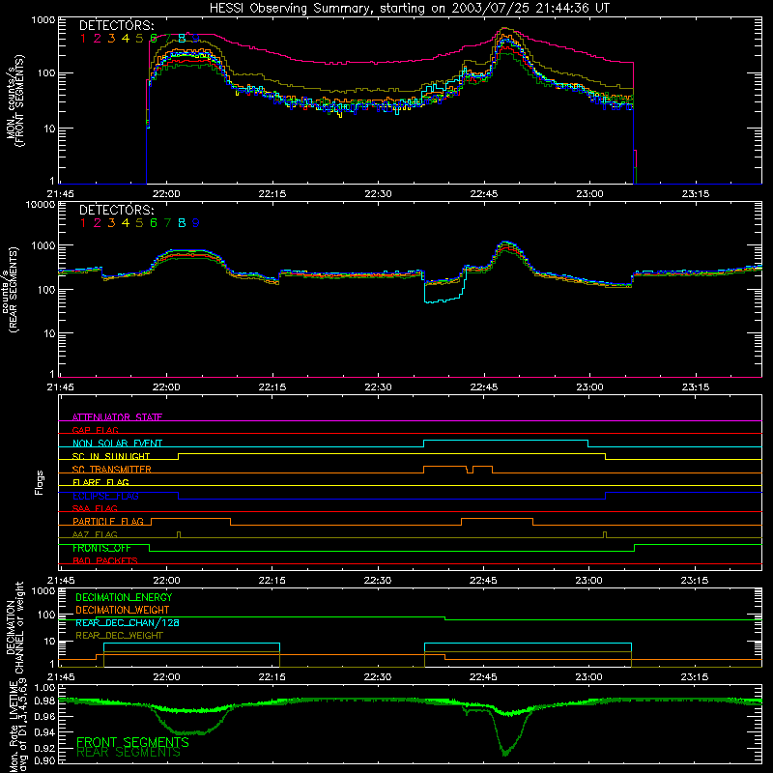Click 'DETECTORS:' legend heading in the rear segments panel

117,210
